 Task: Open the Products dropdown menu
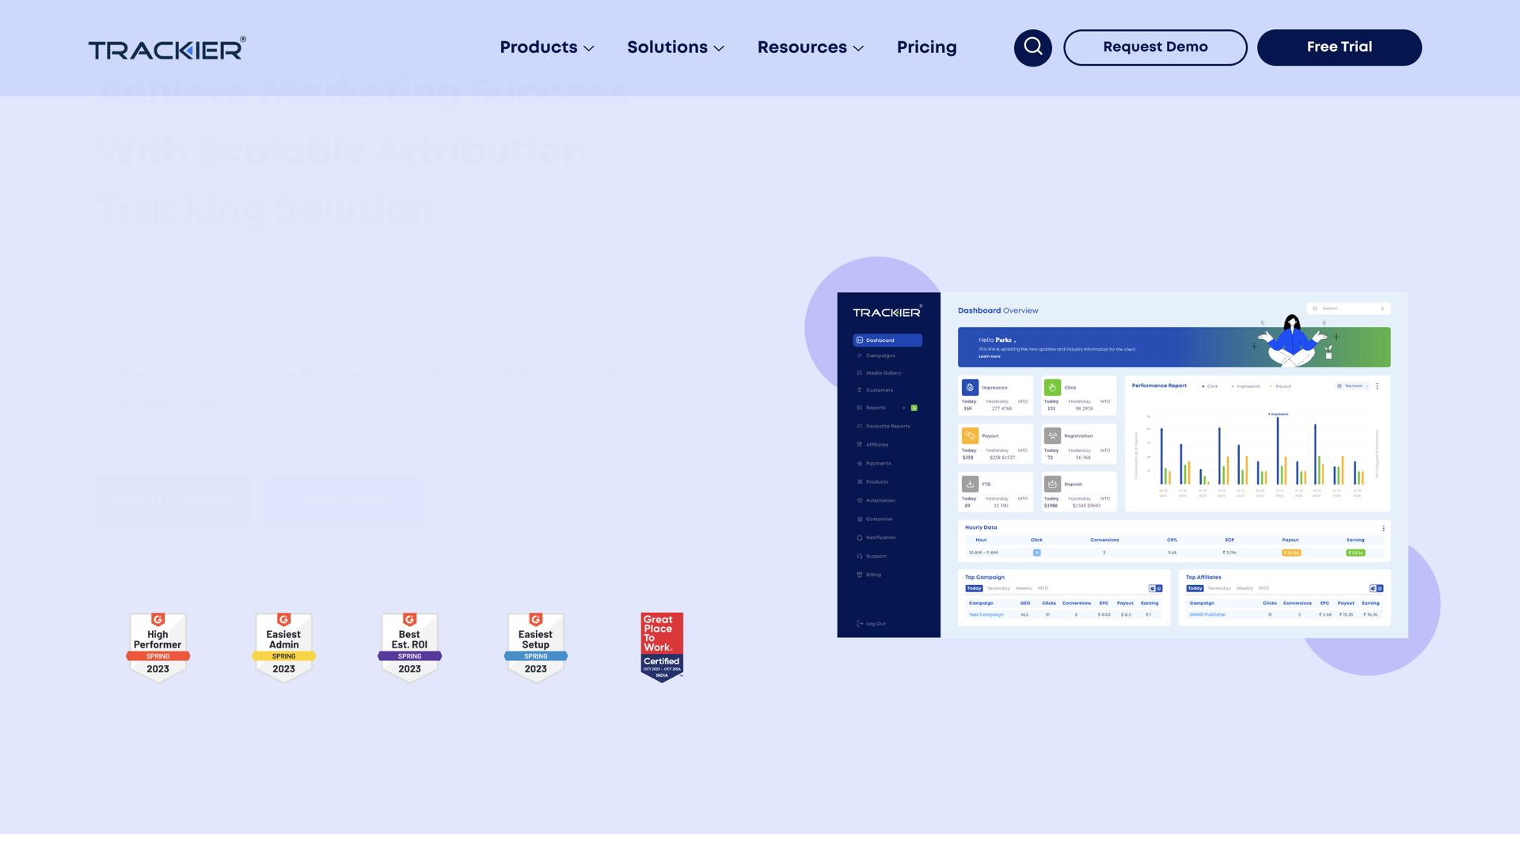546,47
